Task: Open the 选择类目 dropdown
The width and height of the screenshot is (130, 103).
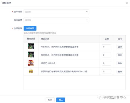Action: pos(56,12)
